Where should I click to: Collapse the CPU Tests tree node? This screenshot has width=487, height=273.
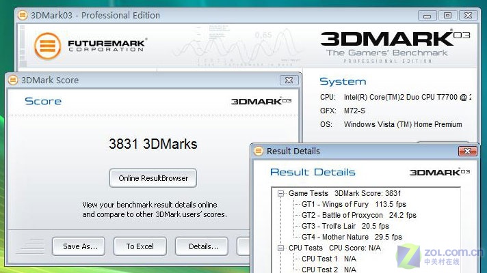click(280, 248)
